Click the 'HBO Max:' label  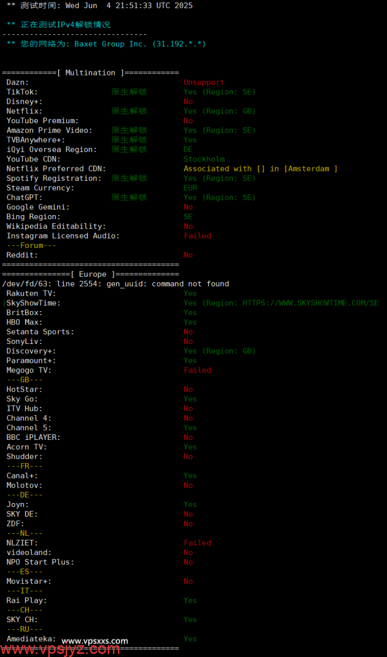pos(25,322)
